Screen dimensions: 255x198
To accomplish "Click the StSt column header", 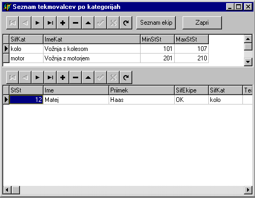I will [26, 90].
